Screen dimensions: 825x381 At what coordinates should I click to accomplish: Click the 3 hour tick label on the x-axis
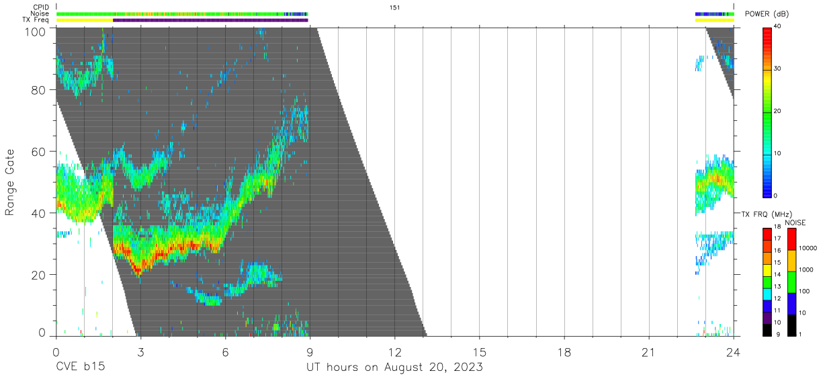click(x=140, y=352)
